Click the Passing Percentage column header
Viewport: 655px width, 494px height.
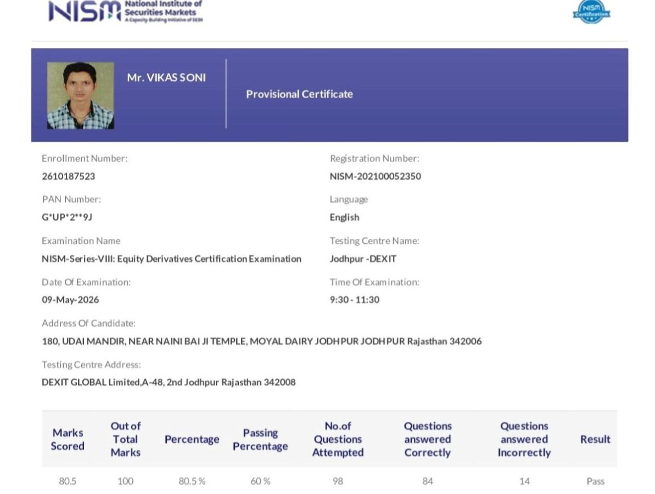(x=260, y=439)
